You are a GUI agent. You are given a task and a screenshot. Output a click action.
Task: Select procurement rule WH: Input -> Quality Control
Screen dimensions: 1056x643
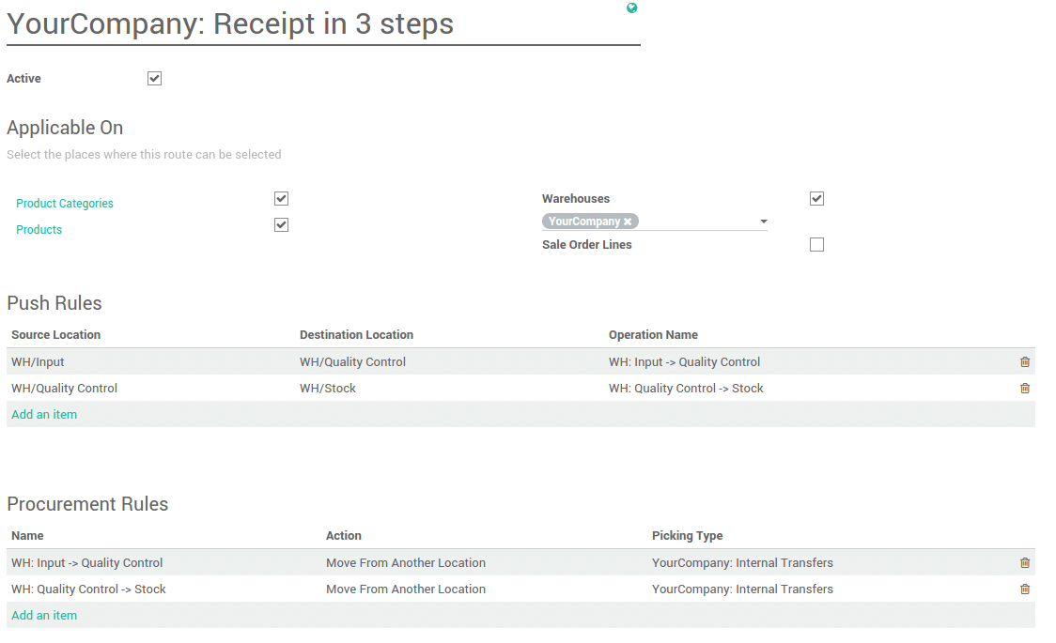(x=86, y=562)
